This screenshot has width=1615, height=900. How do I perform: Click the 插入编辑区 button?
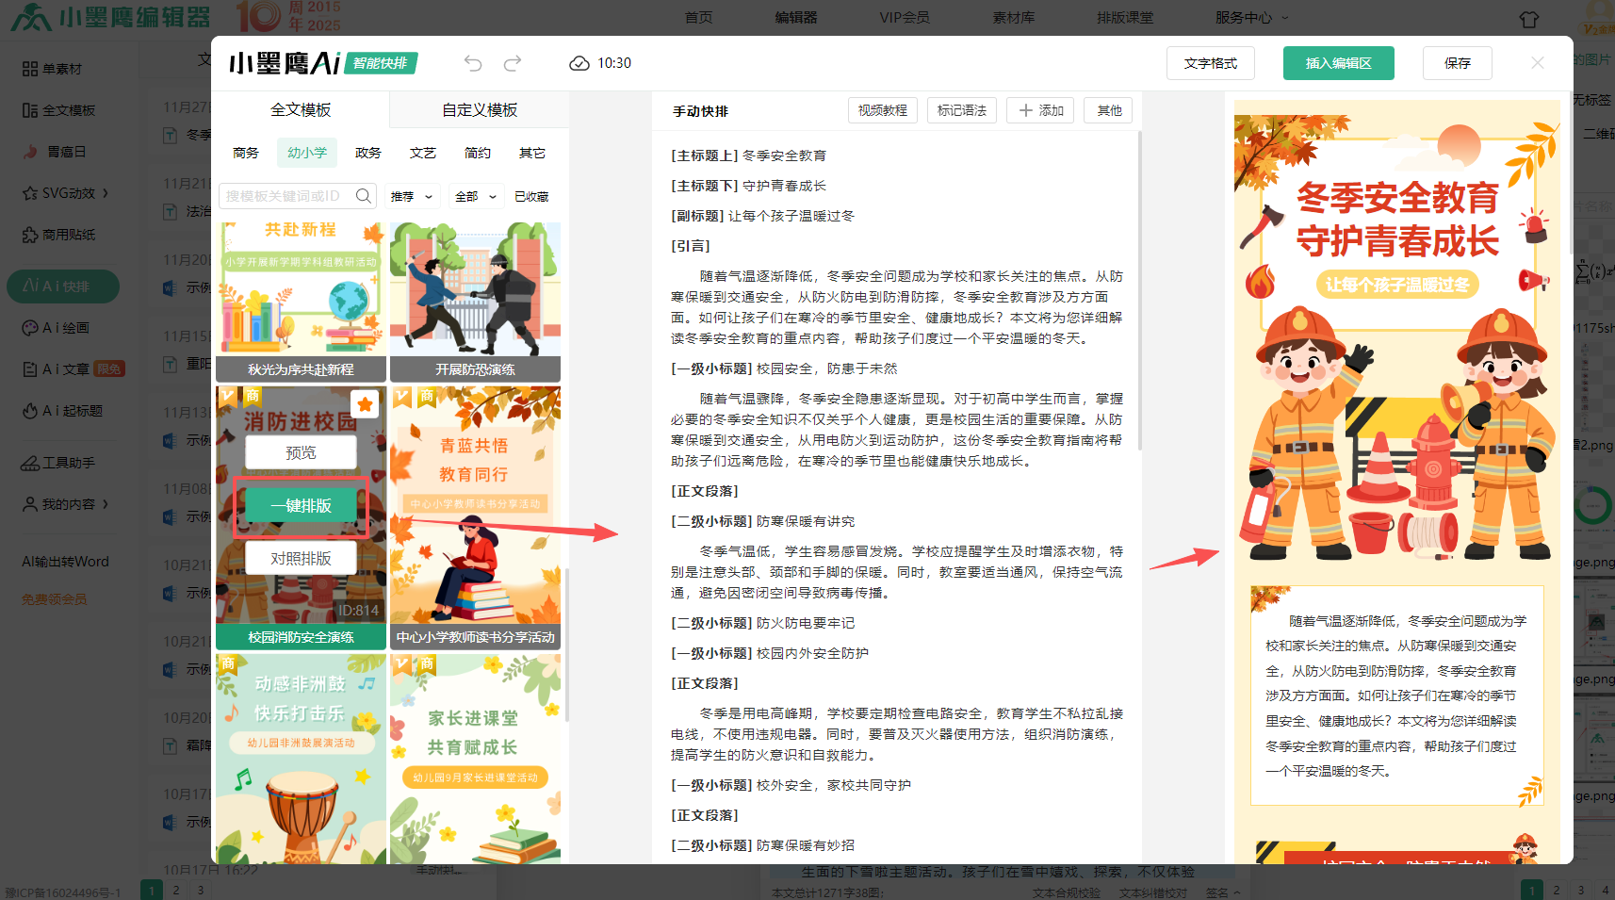[x=1338, y=63]
